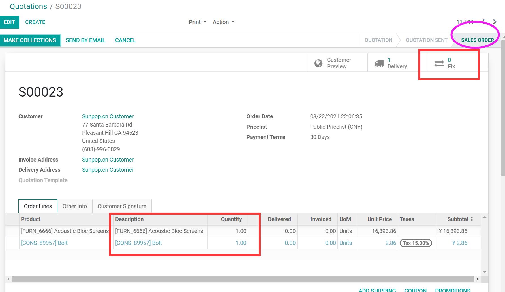Screen dimensions: 505x292
Task: Go to previous record arrow
Action: pyautogui.click(x=483, y=21)
